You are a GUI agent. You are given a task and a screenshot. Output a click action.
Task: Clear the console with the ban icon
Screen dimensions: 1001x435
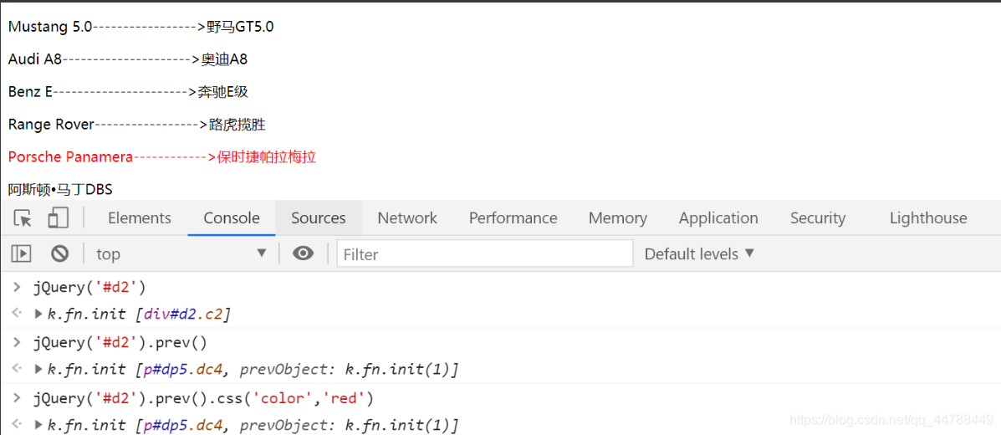click(x=60, y=253)
